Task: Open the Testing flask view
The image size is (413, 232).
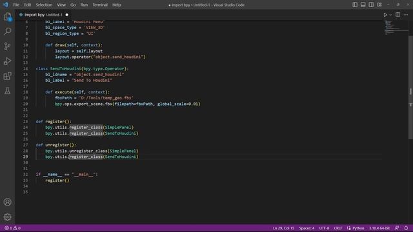Action: (7, 91)
